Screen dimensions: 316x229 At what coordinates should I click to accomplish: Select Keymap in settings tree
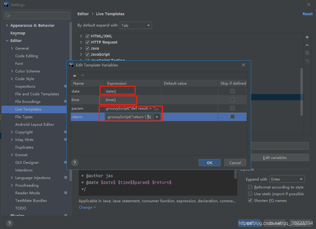point(18,33)
